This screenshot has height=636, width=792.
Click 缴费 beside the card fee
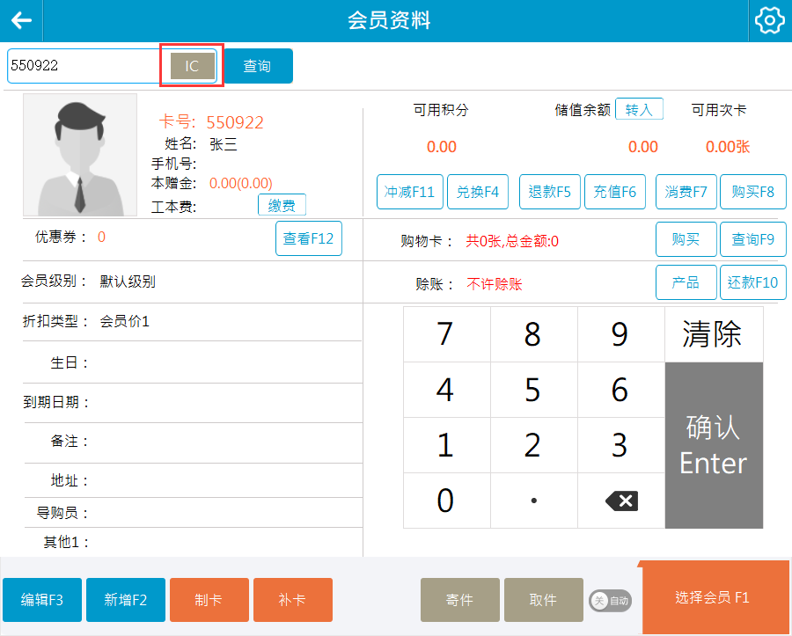coord(282,206)
